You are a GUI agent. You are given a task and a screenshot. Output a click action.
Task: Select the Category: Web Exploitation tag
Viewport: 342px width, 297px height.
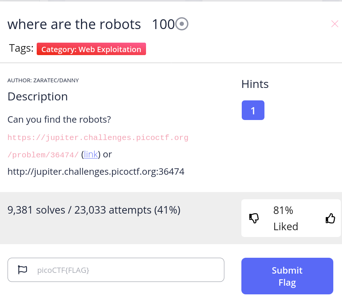[91, 49]
